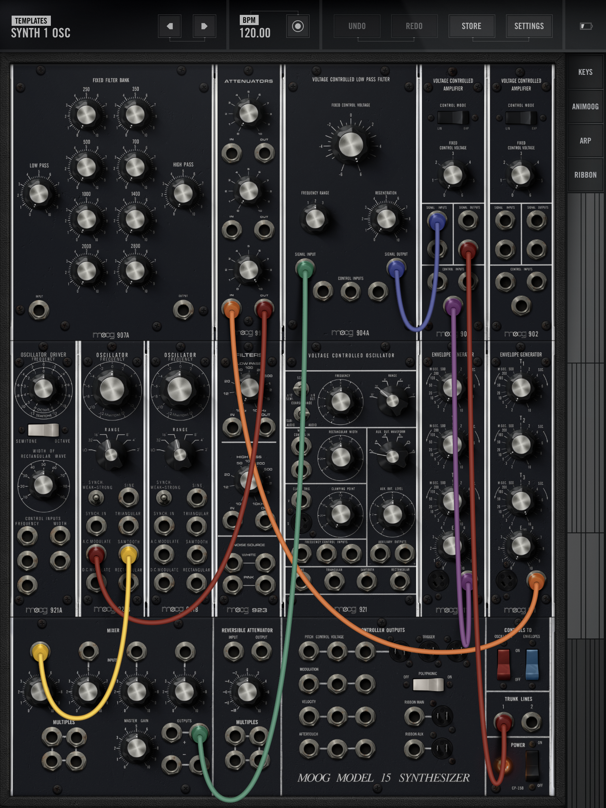The height and width of the screenshot is (808, 606).
Task: Click first modulation output jack
Action: pos(309,684)
